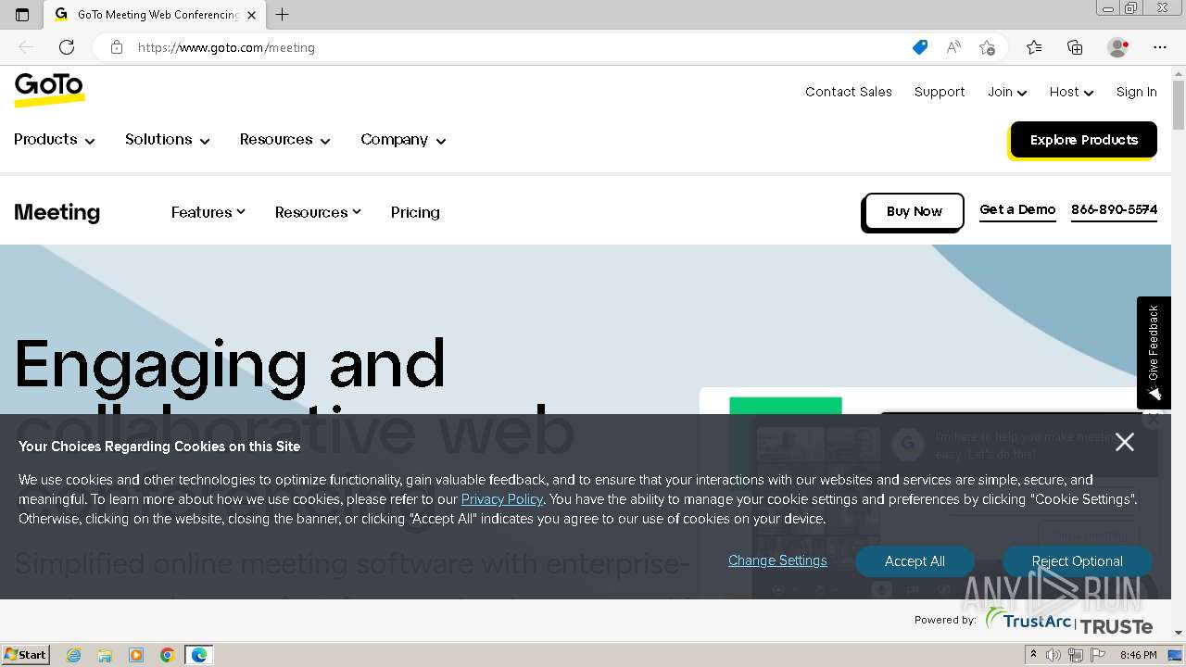Expand Meeting Resources dropdown
The width and height of the screenshot is (1186, 667).
(x=318, y=212)
